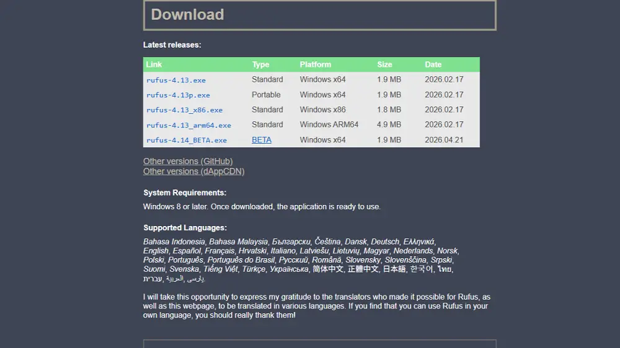This screenshot has height=348, width=620.
Task: Open Other versions (dAppCDN) link
Action: [x=193, y=172]
